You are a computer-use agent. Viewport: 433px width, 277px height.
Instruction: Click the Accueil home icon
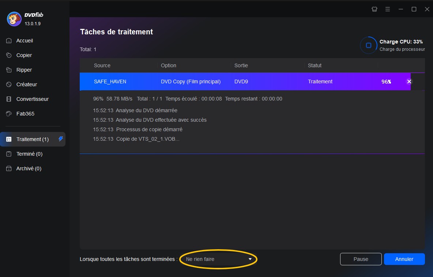(x=9, y=41)
